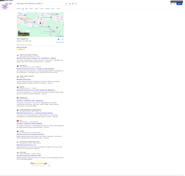This screenshot has width=185, height=176.
Task: Click Chamber of Commerce site favicon
Action: 18,55
